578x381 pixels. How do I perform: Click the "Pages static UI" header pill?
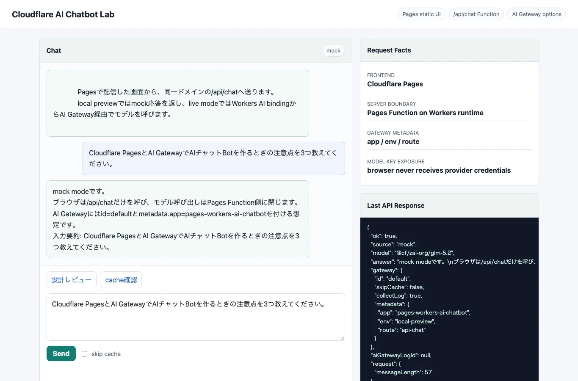(421, 14)
